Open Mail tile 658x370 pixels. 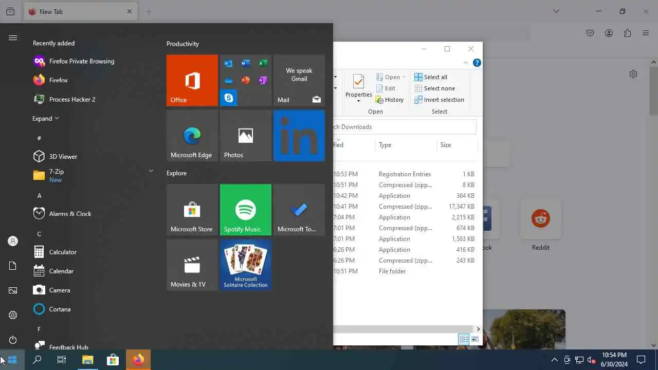coord(299,80)
